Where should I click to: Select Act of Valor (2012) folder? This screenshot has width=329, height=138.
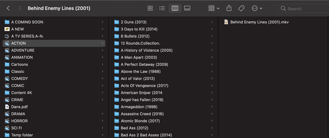(138, 78)
